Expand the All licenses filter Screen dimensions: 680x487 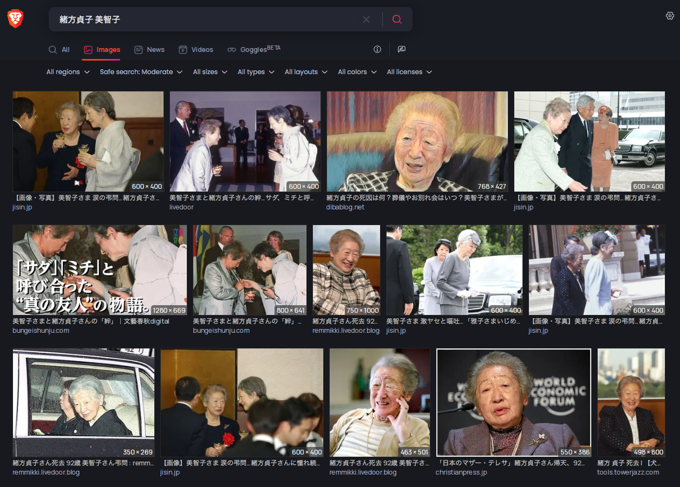pos(409,72)
